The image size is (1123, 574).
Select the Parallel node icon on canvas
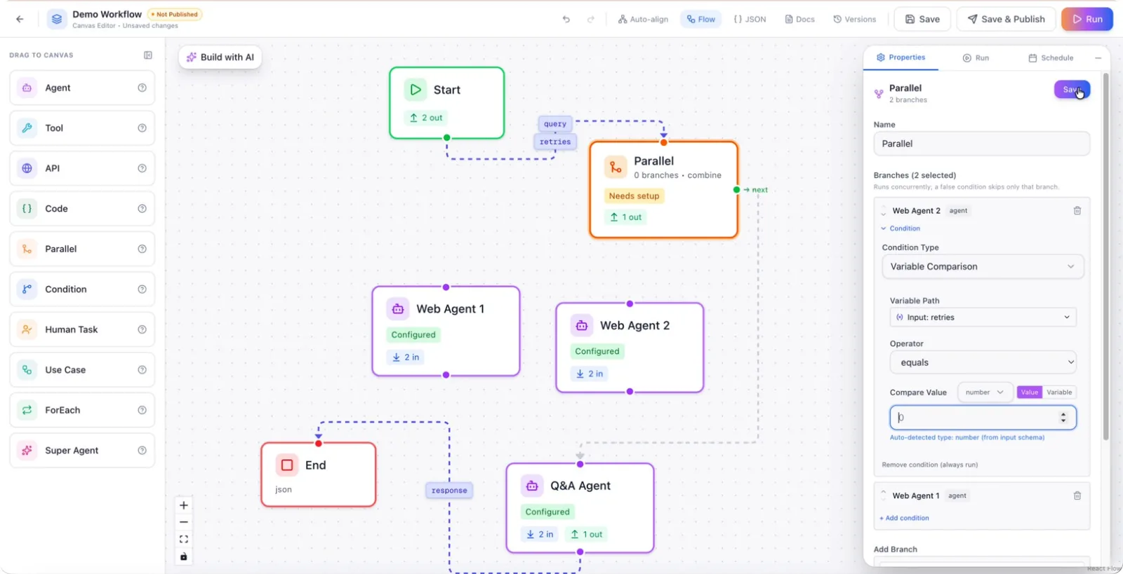616,167
